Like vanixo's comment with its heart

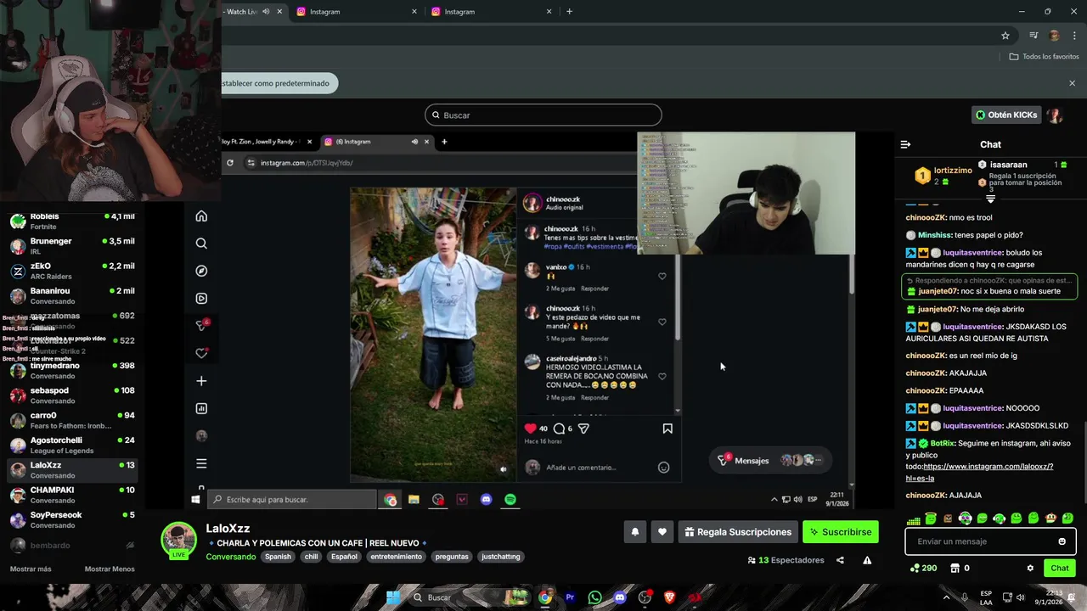pyautogui.click(x=662, y=276)
